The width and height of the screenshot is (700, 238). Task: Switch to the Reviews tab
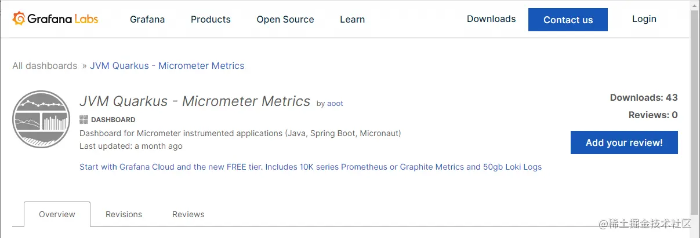coord(188,214)
